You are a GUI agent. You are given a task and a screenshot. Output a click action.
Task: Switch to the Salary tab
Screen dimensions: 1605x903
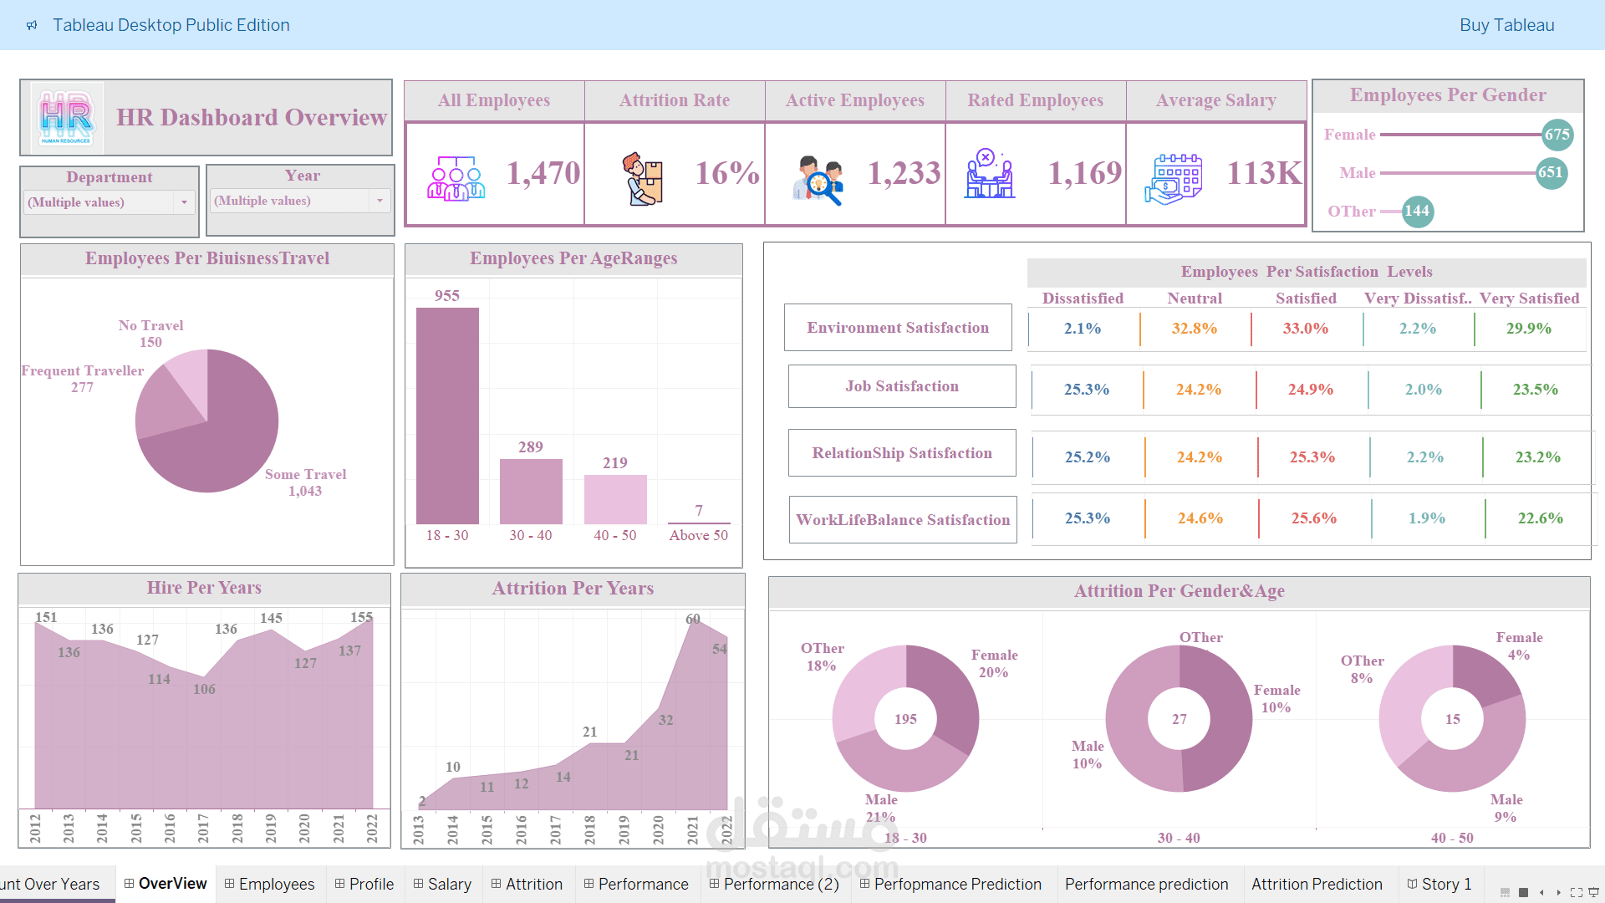(442, 884)
